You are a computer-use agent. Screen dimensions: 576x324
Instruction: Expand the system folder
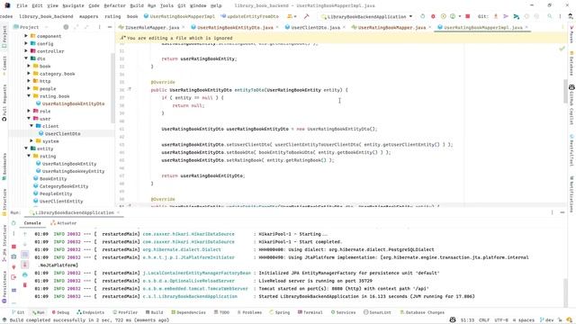[x=31, y=141]
